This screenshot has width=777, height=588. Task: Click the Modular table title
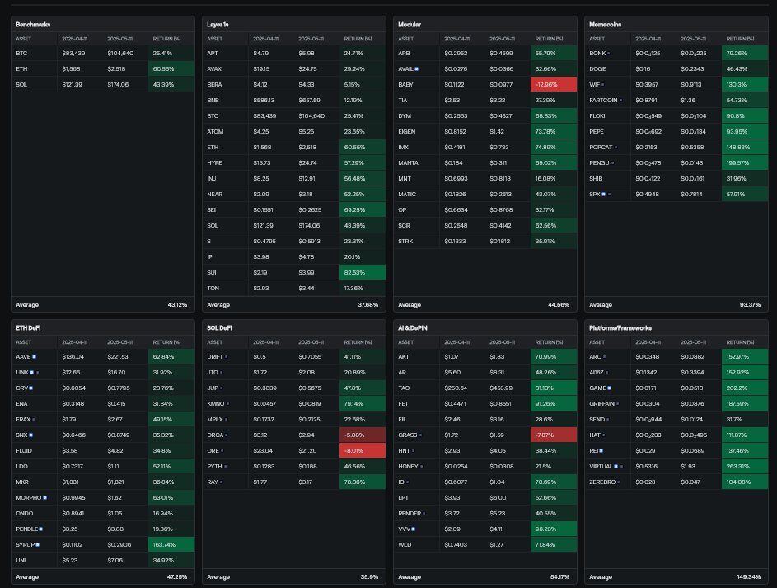pyautogui.click(x=410, y=24)
